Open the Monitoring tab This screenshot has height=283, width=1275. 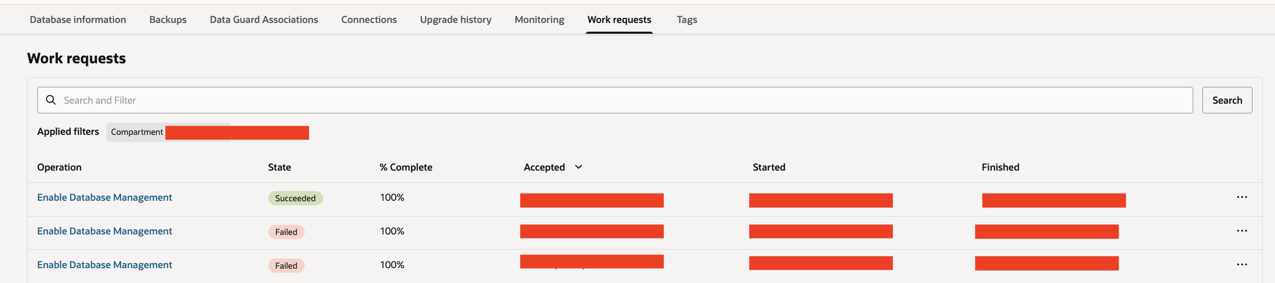539,20
